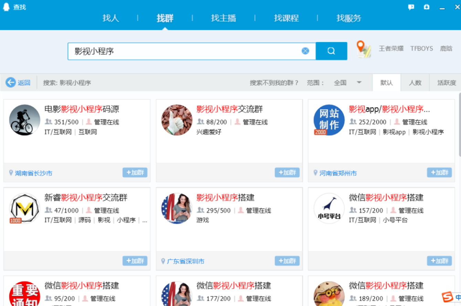Viewport: 461px width, 306px height.
Task: Open title 微信影视小程序搭建 with 95/200
Action: [x=82, y=286]
